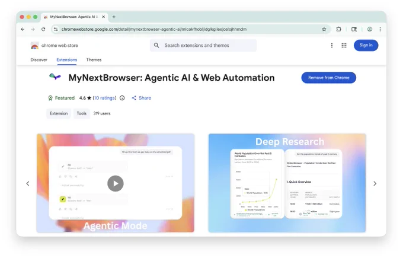The width and height of the screenshot is (403, 258).
Task: Click the address bar URL
Action: [x=154, y=29]
